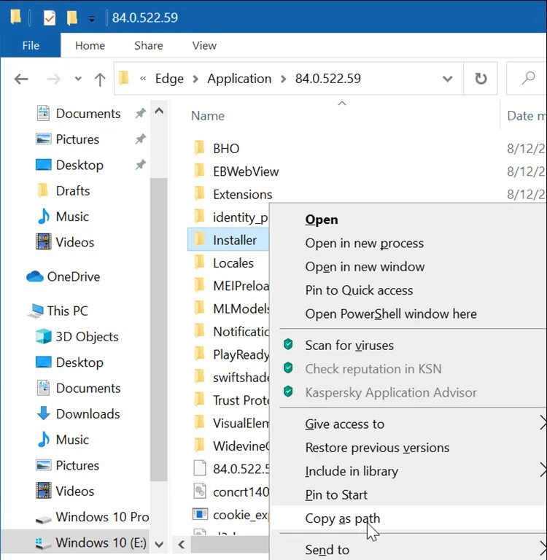Image resolution: width=547 pixels, height=560 pixels.
Task: Click the New folder quick access icon
Action: tap(71, 17)
